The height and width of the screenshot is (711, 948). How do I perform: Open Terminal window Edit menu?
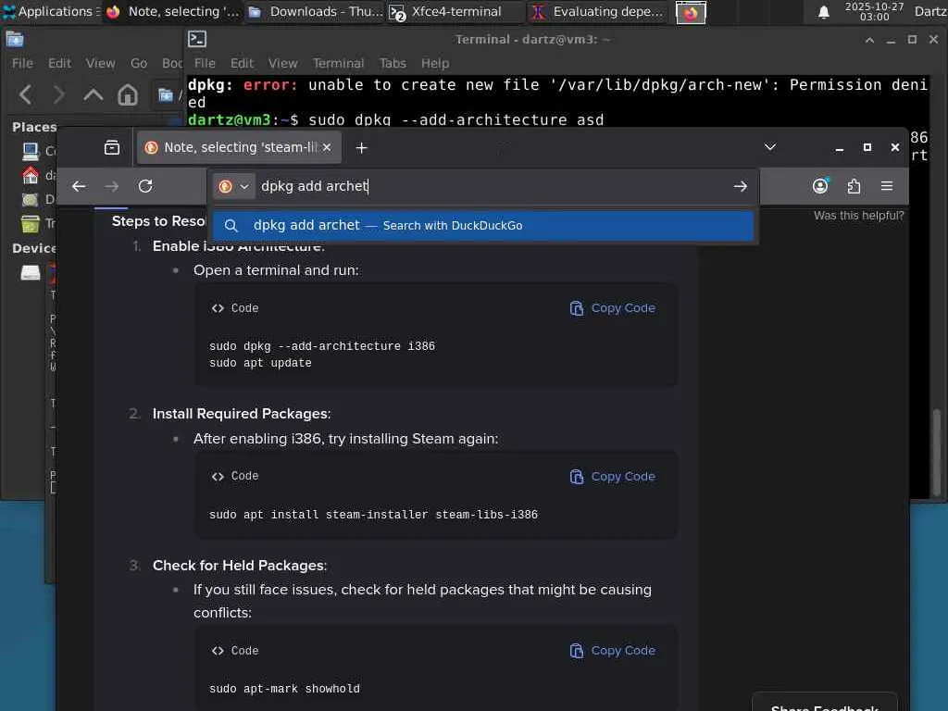pyautogui.click(x=242, y=63)
